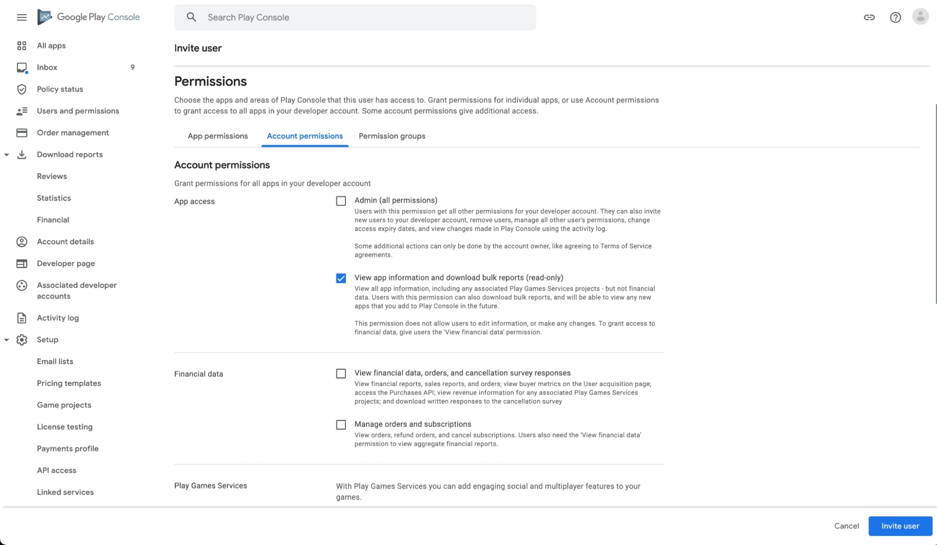Enable the Admin (all permissions) checkbox
The image size is (937, 545).
[x=341, y=201]
